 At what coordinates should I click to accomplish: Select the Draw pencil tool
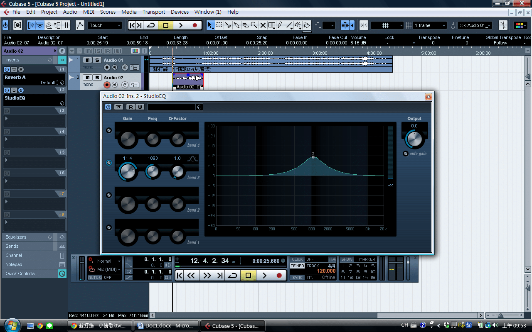[x=281, y=25]
